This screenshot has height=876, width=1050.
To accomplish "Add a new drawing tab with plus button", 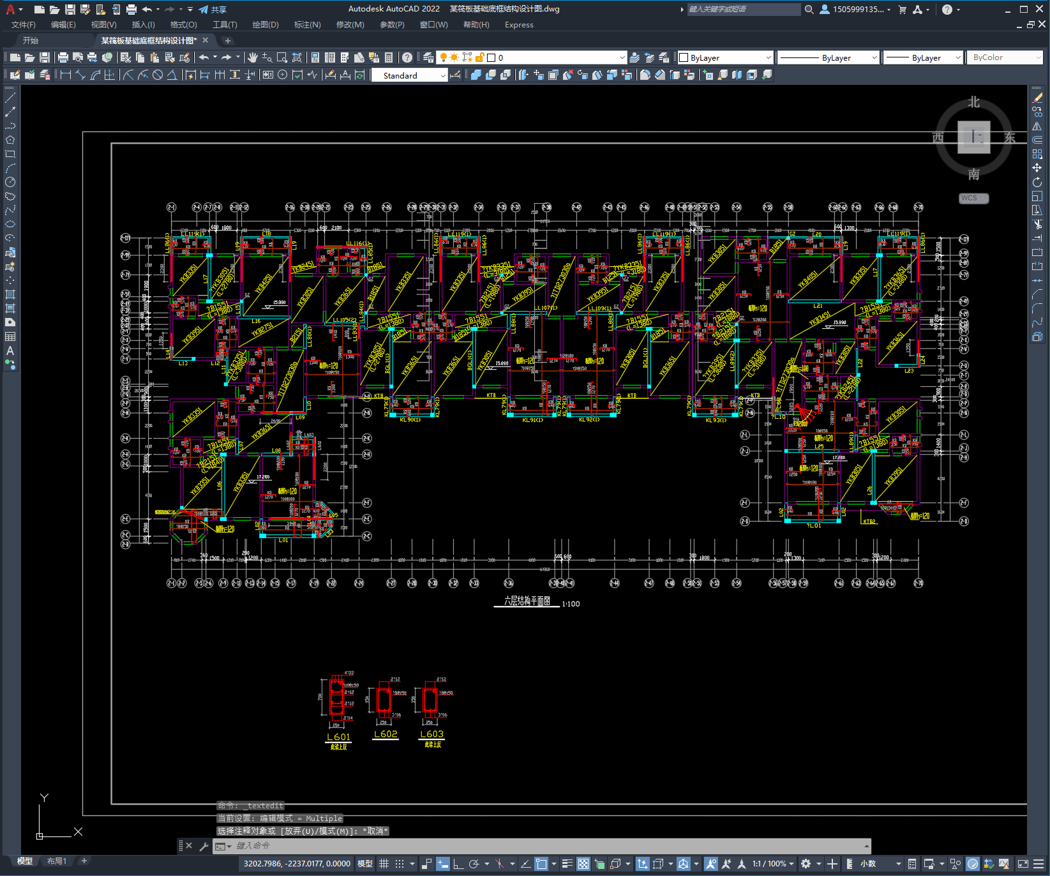I will (x=228, y=40).
